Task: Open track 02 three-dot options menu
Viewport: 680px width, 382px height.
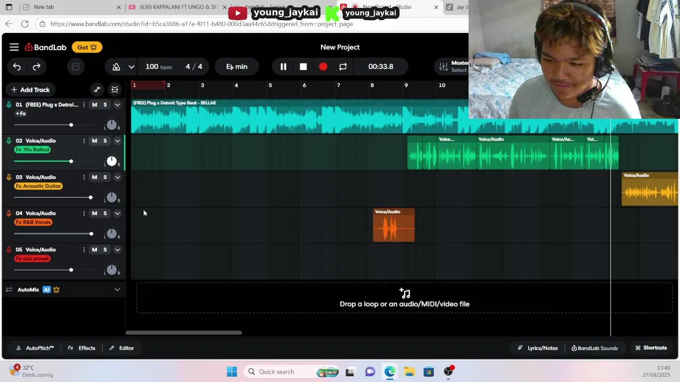Action: 84,141
